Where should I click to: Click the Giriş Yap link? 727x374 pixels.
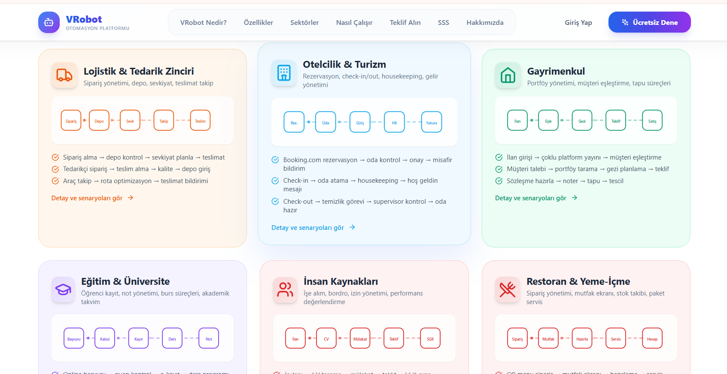(578, 22)
